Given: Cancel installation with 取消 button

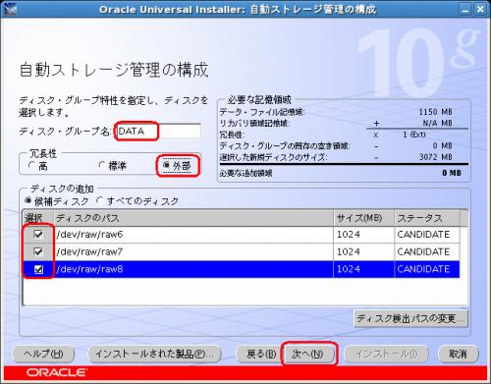Looking at the screenshot, I should pos(458,354).
